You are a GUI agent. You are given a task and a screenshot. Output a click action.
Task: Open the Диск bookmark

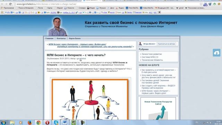click(111, 8)
